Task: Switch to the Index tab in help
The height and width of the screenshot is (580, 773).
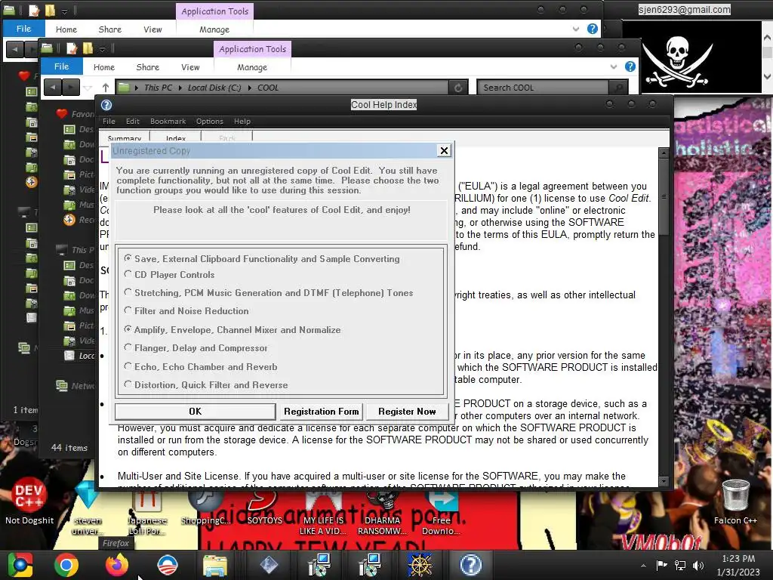Action: click(175, 137)
